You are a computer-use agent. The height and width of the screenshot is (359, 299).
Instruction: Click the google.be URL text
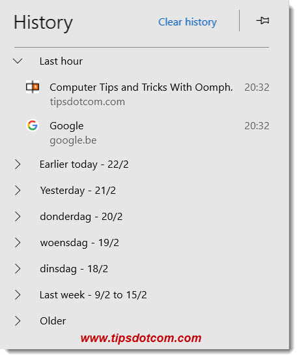click(x=73, y=140)
